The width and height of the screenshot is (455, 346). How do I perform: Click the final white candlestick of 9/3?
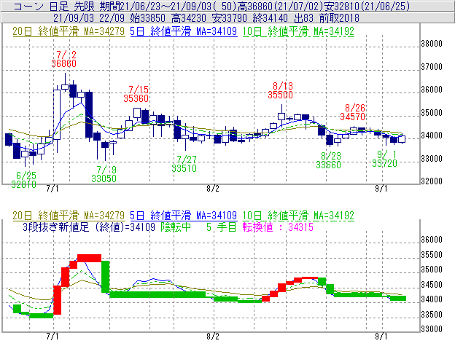[x=402, y=139]
